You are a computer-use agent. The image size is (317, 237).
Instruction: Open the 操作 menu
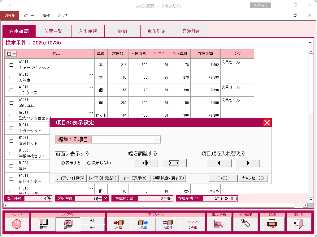click(x=46, y=15)
